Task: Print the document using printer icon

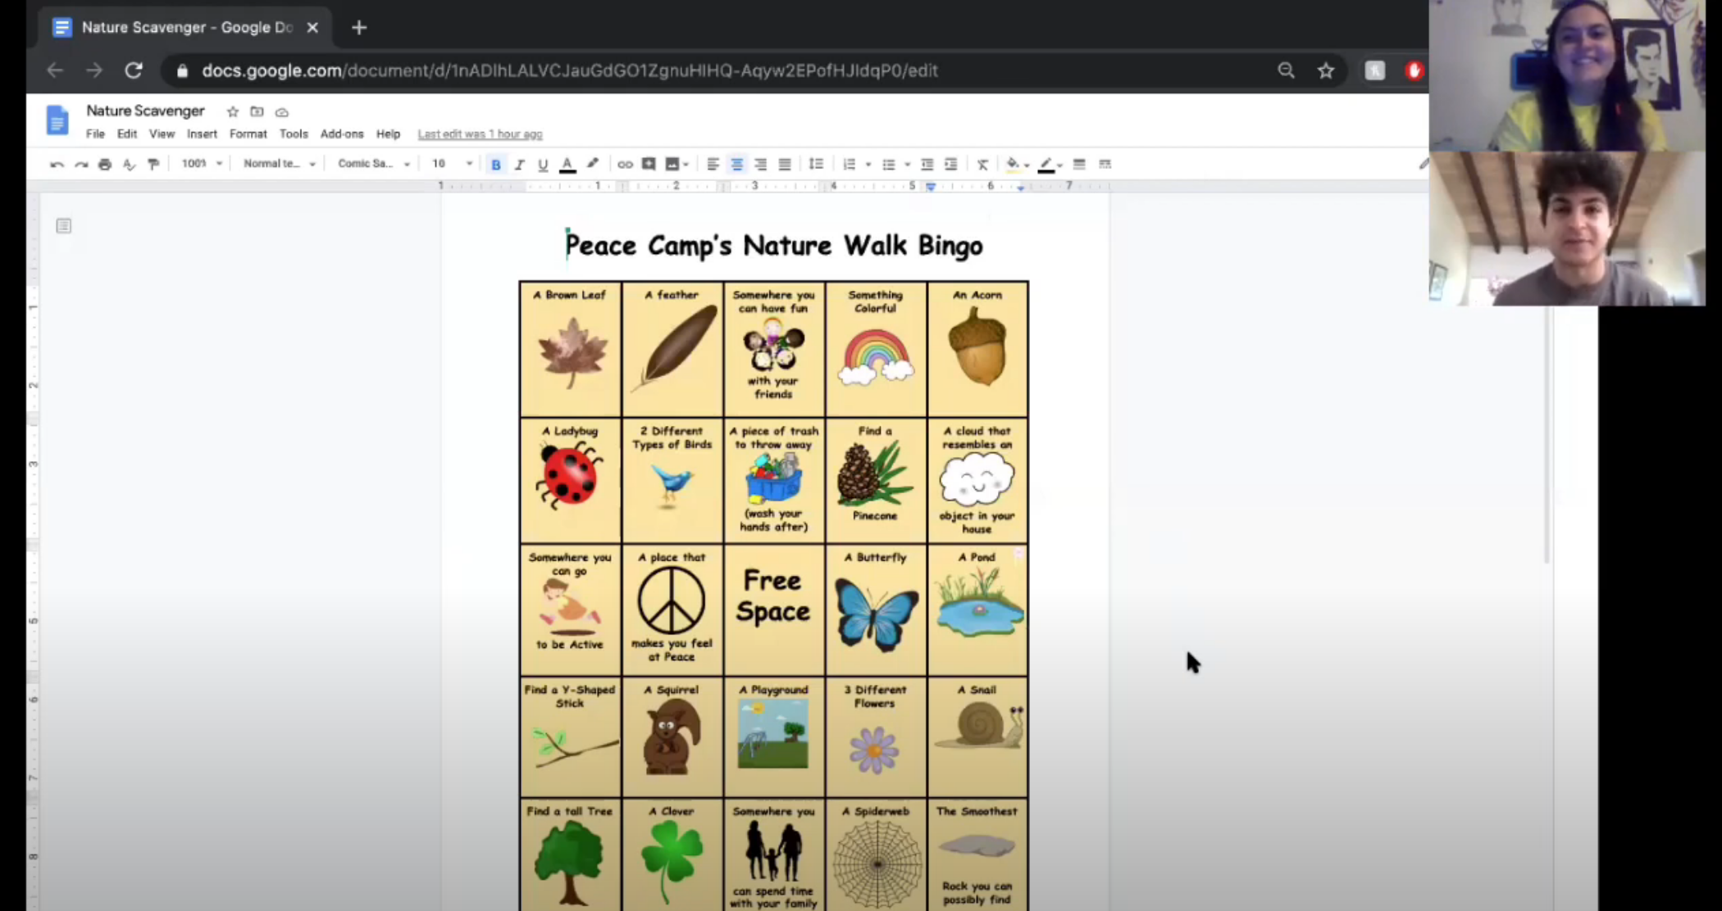Action: (x=105, y=165)
